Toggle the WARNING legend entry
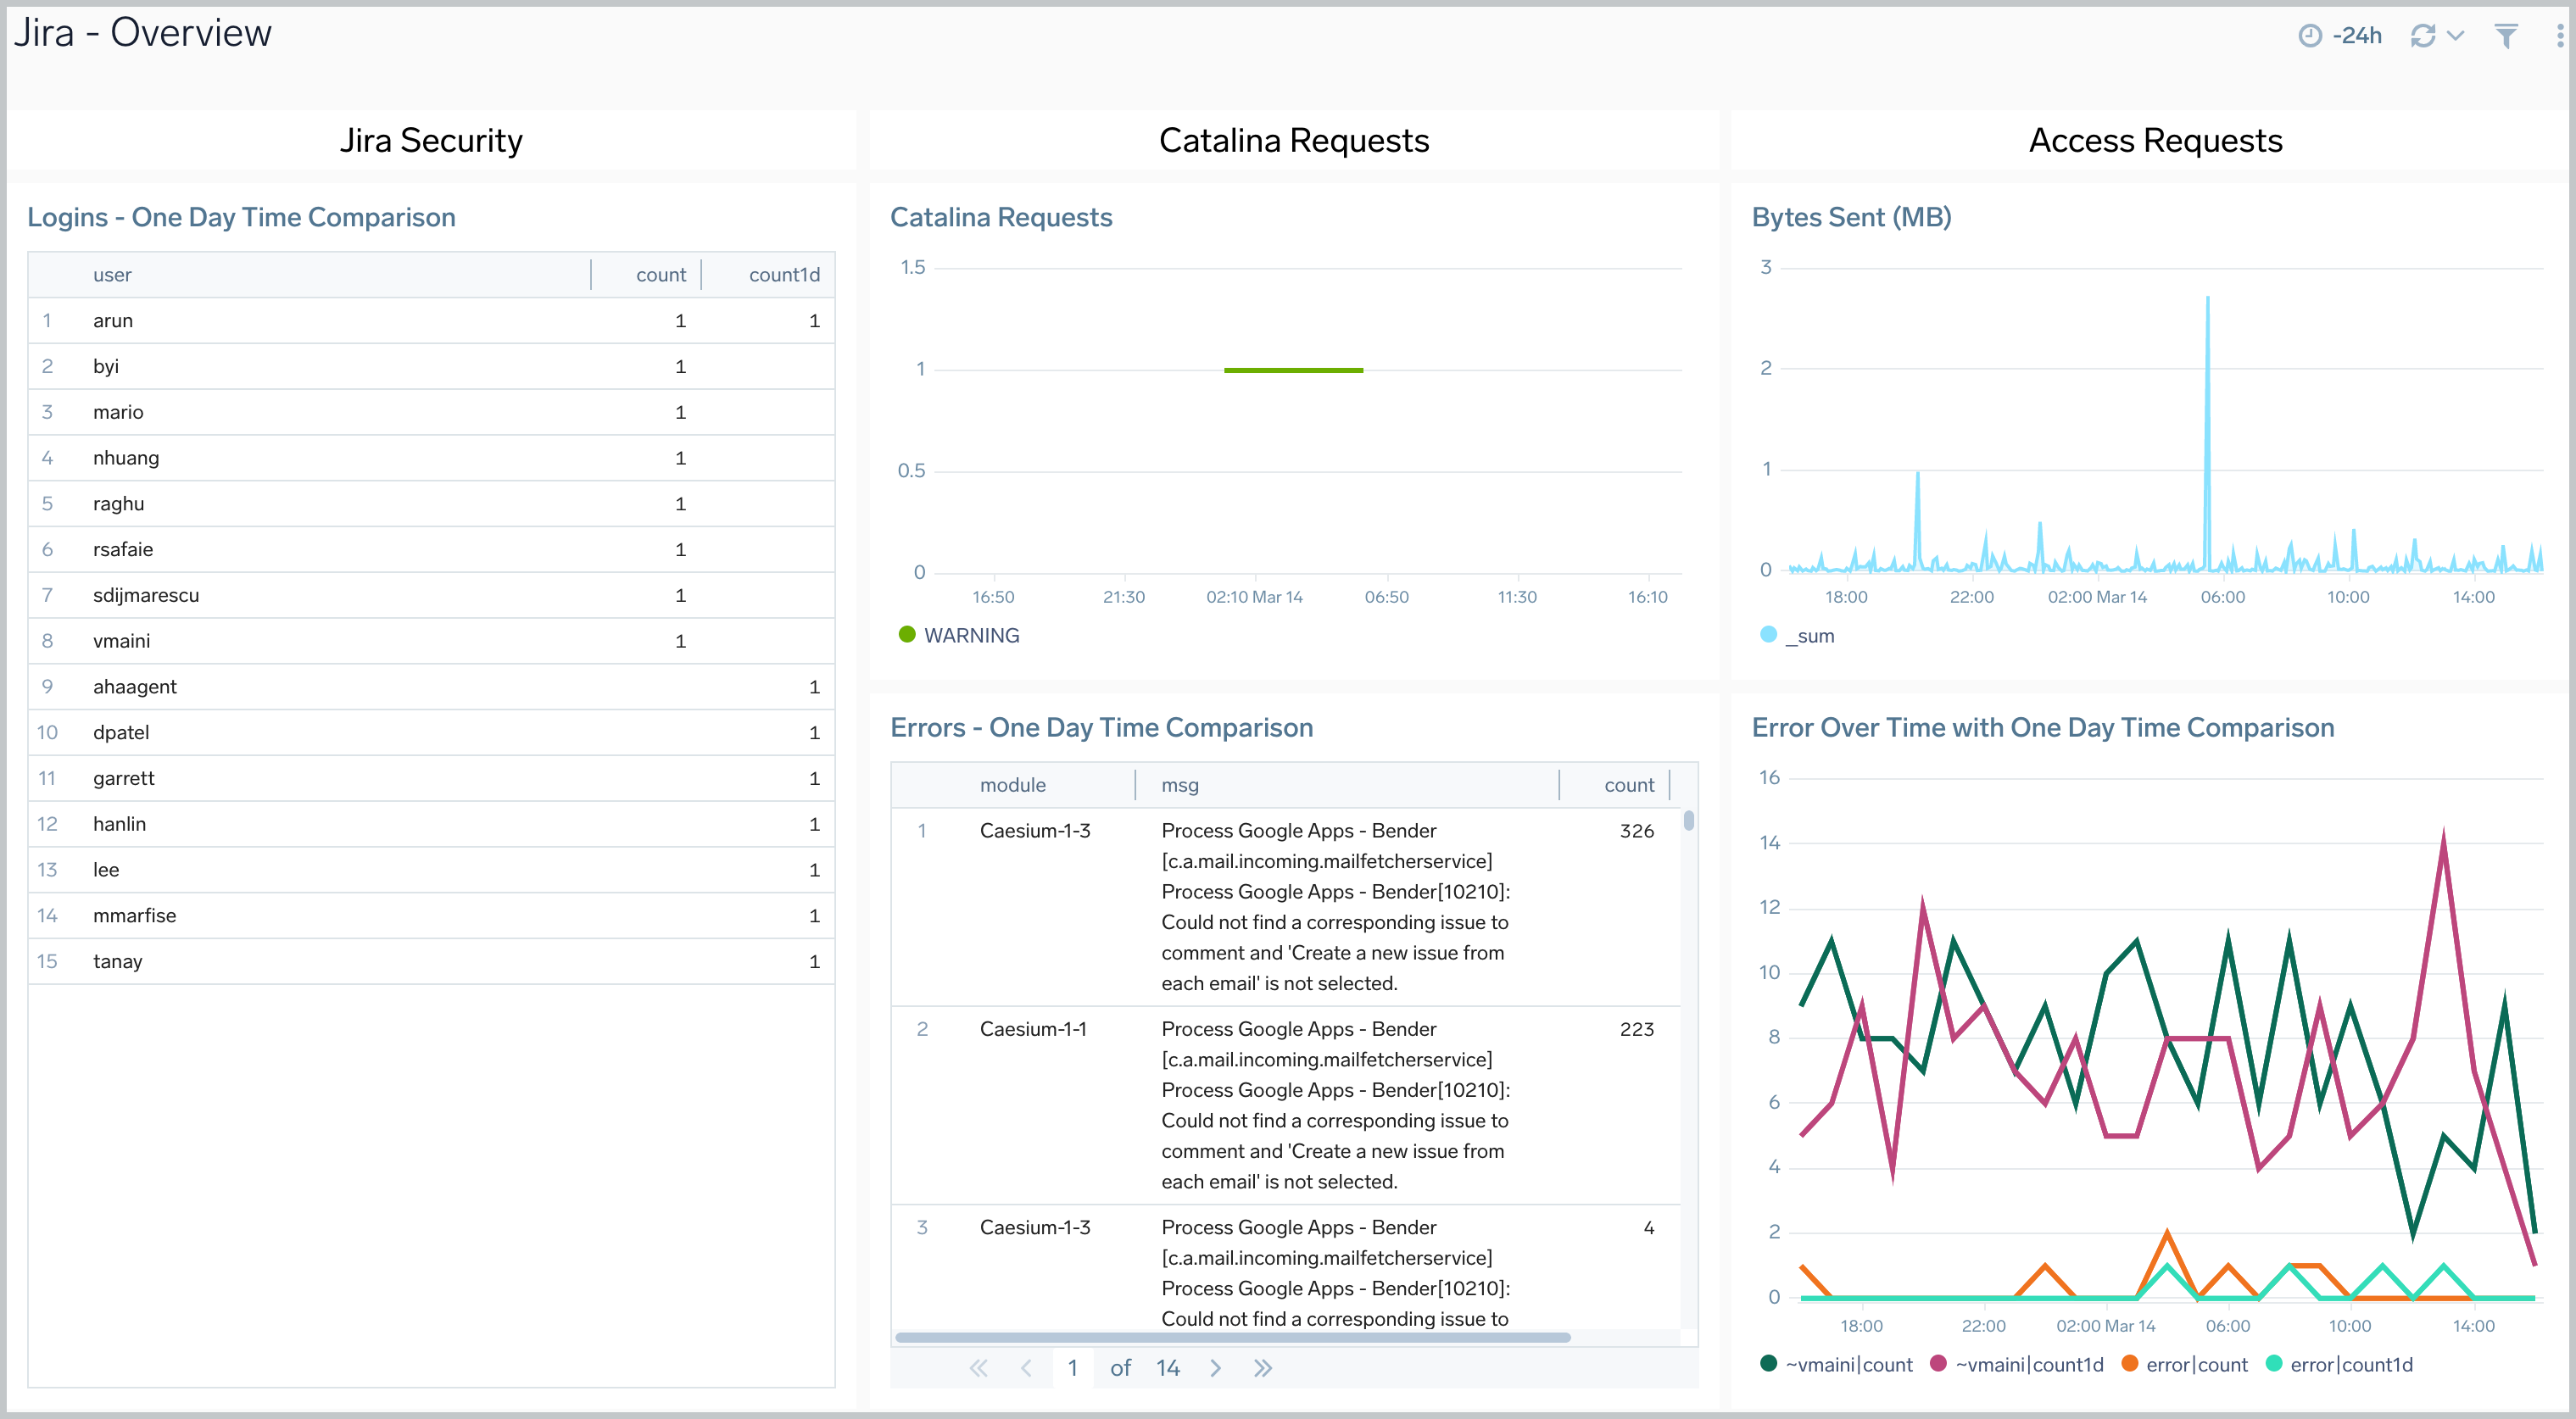 click(x=959, y=635)
